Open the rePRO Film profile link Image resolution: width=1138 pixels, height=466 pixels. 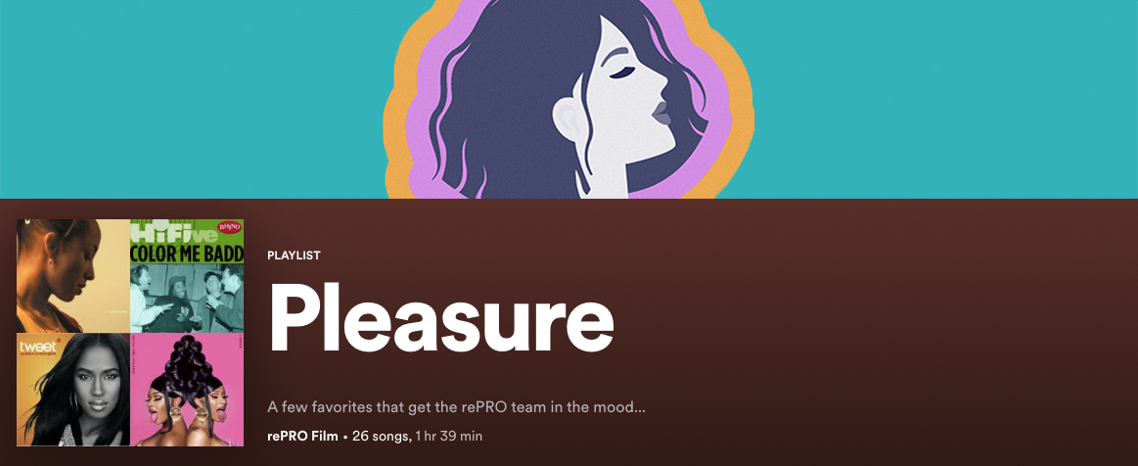[x=302, y=437]
